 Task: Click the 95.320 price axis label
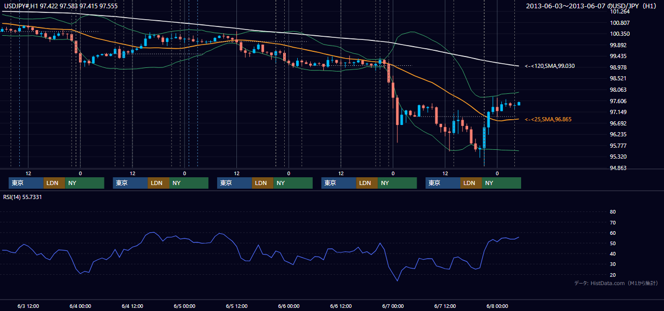tap(618, 157)
